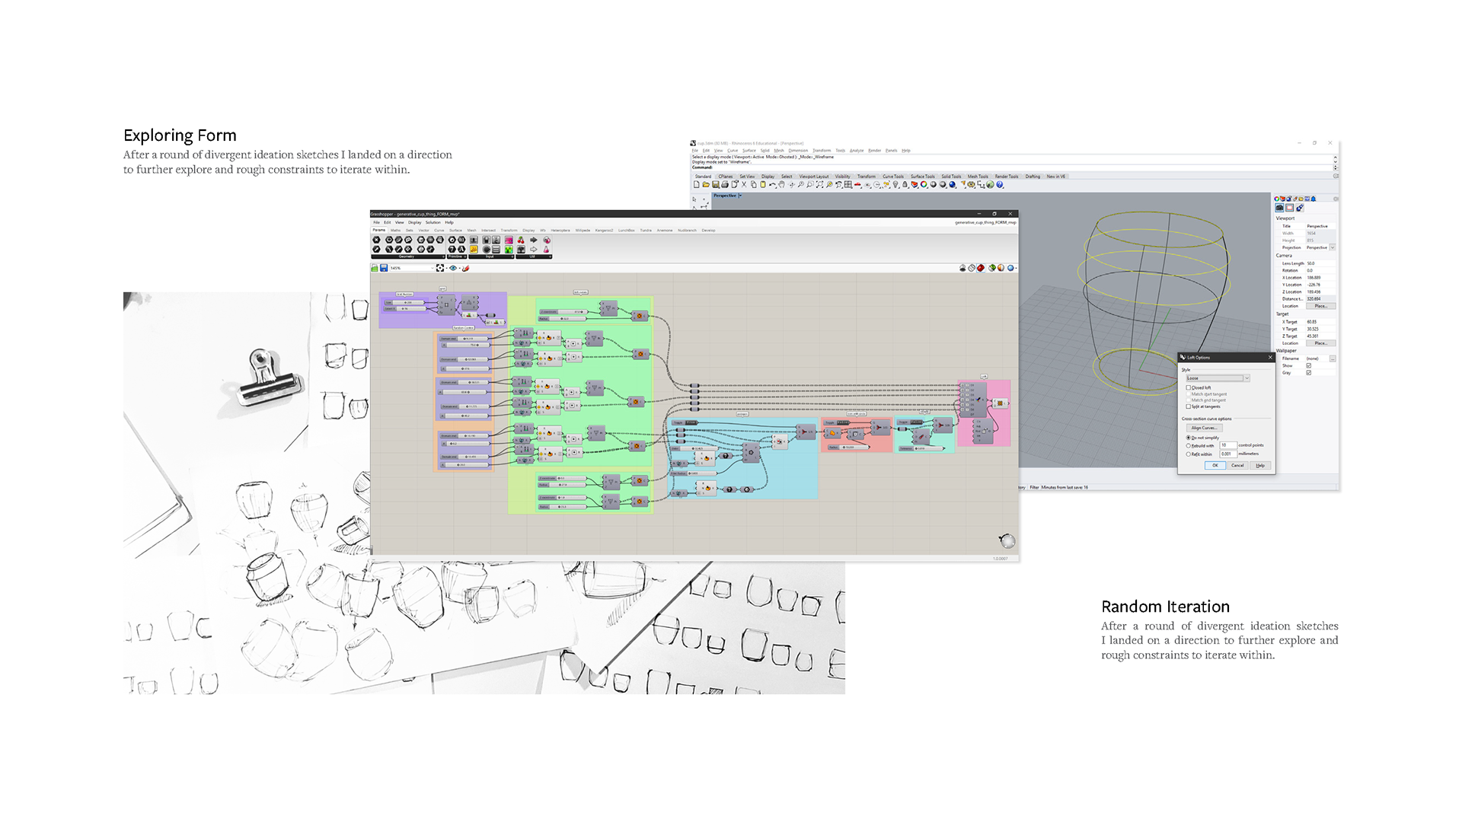Viewport: 1462px width, 822px height.
Task: Click the eye preview icon in Grasshopper
Action: 453,268
